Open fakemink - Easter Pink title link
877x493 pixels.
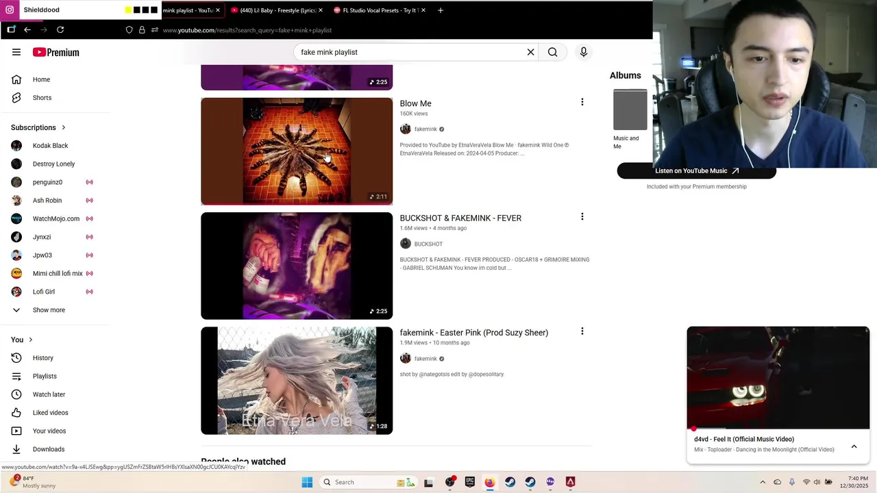pyautogui.click(x=473, y=333)
